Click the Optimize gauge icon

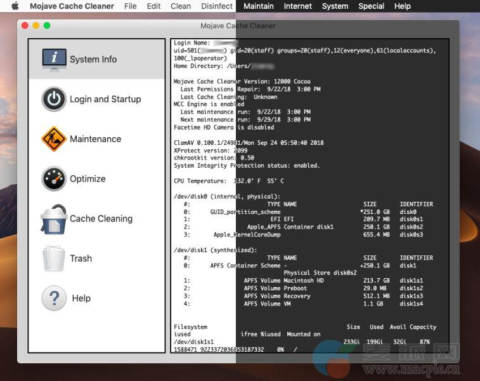tap(54, 179)
